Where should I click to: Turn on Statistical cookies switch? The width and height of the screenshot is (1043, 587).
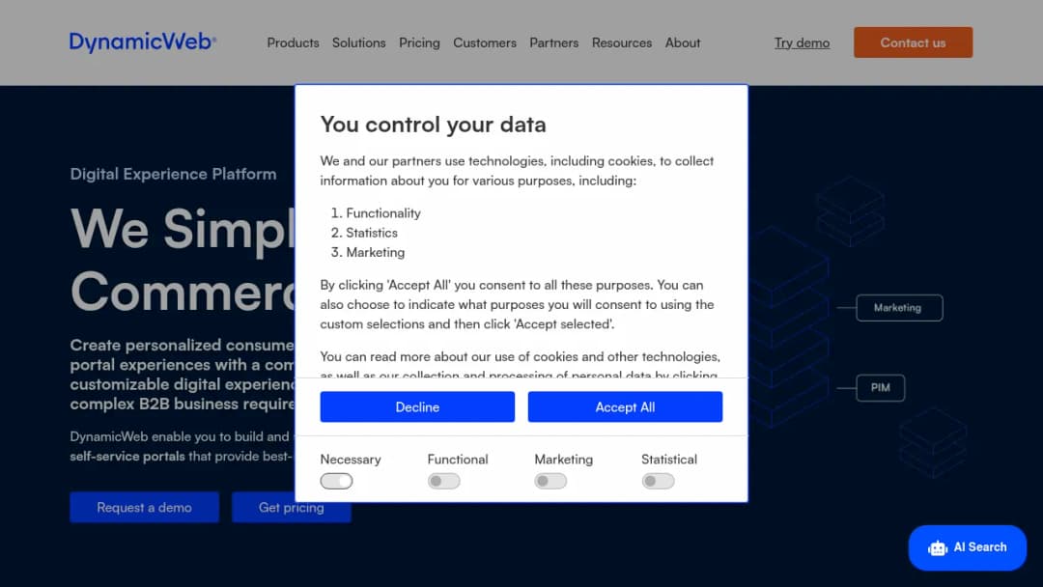658,481
